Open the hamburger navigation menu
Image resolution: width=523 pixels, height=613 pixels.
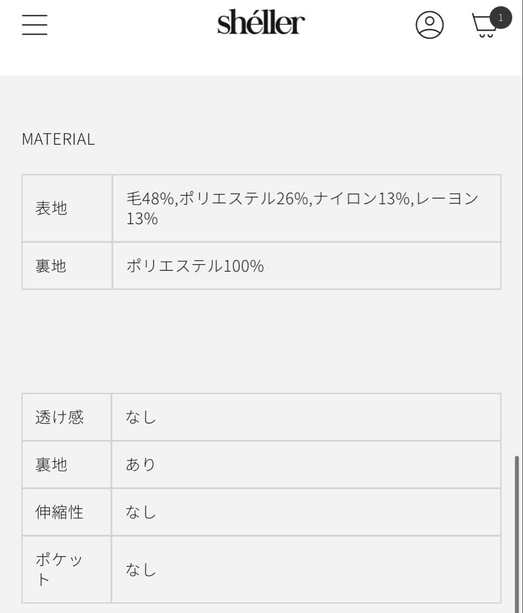[x=35, y=24]
